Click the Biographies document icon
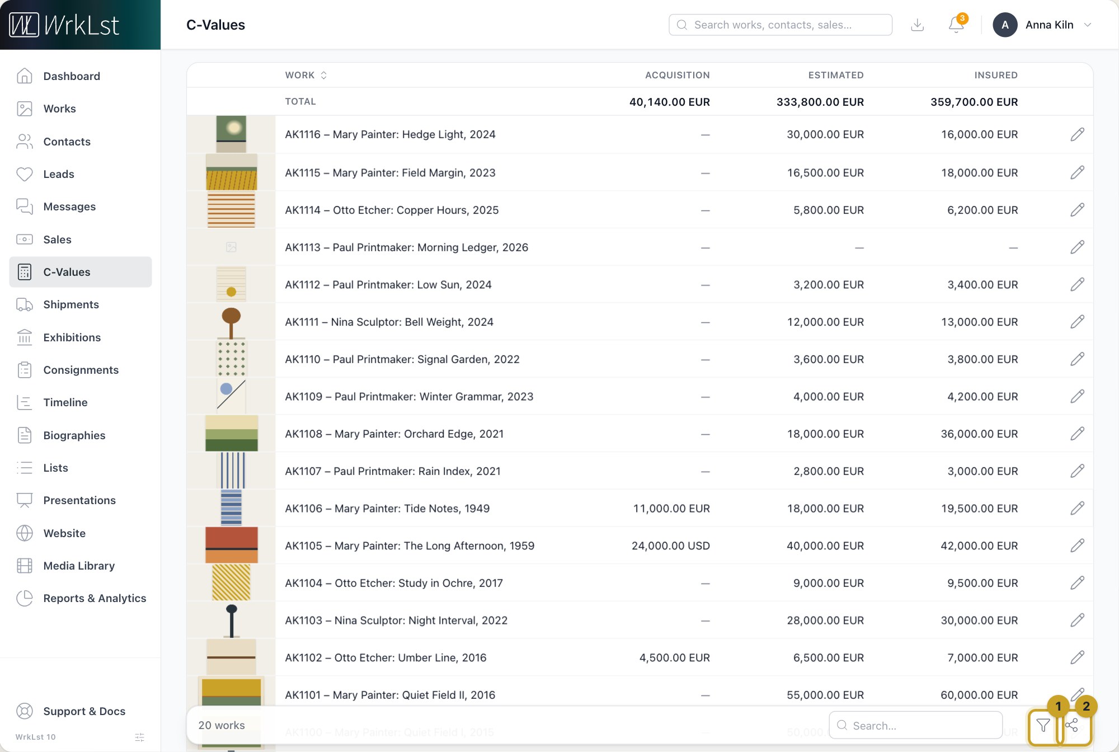The width and height of the screenshot is (1119, 752). (x=25, y=435)
